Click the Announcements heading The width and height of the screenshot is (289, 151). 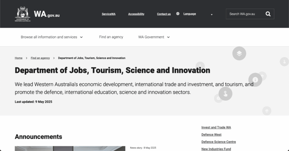tap(38, 137)
